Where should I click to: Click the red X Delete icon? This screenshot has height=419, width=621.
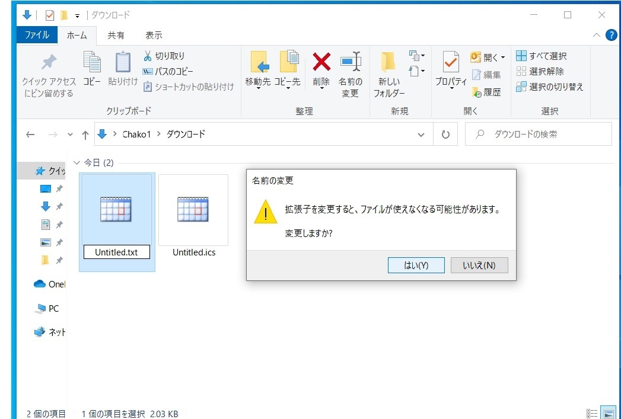(321, 62)
